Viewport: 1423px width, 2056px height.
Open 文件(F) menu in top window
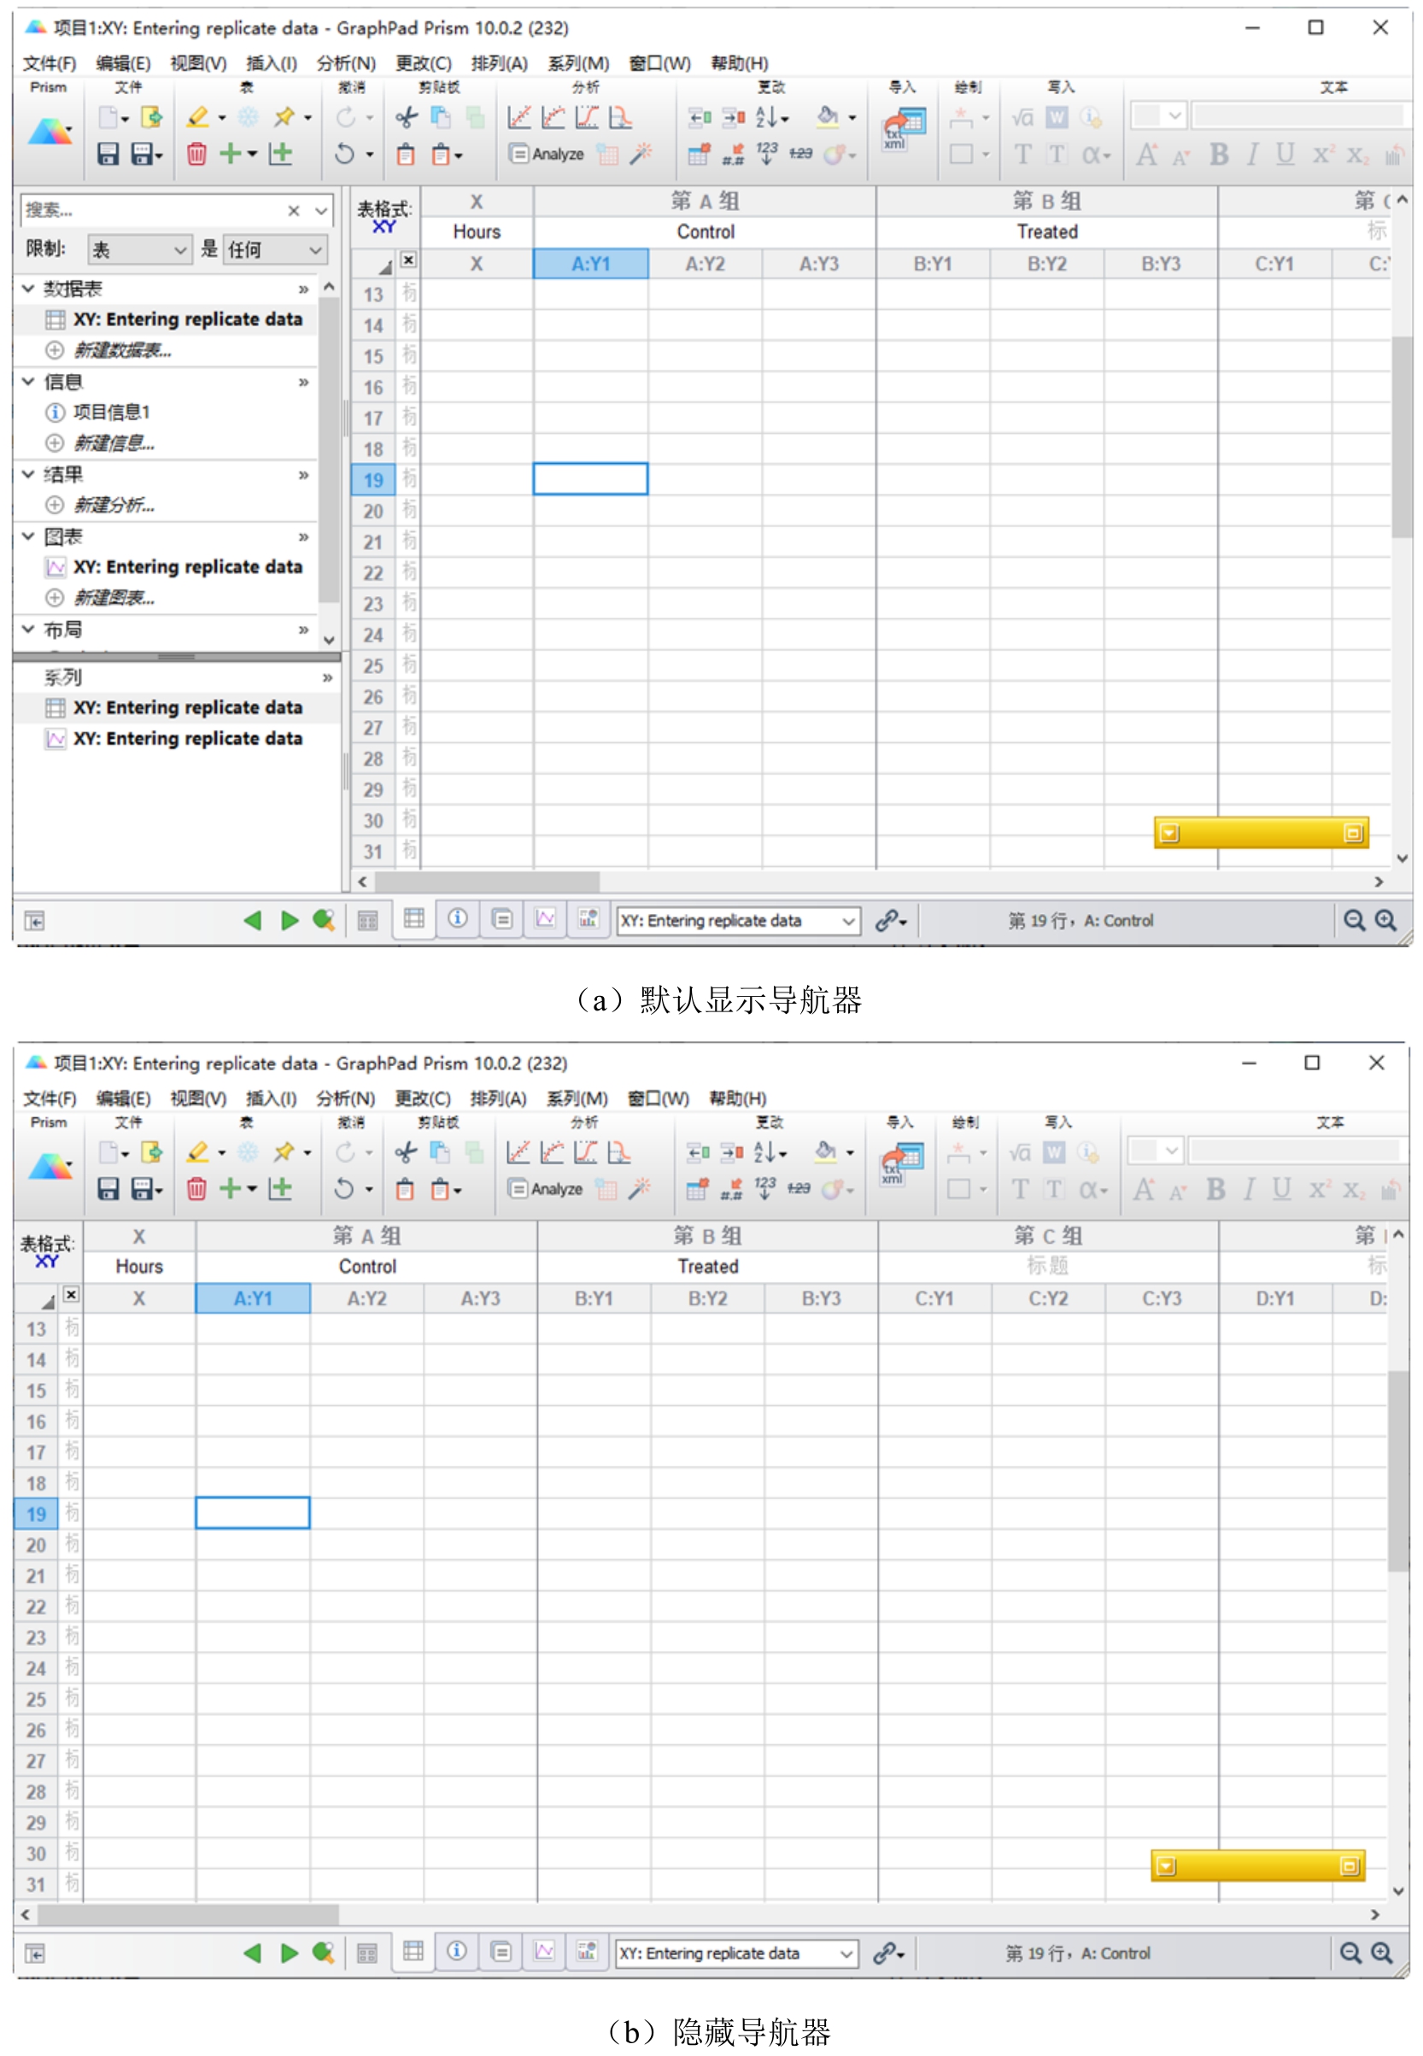tap(49, 62)
